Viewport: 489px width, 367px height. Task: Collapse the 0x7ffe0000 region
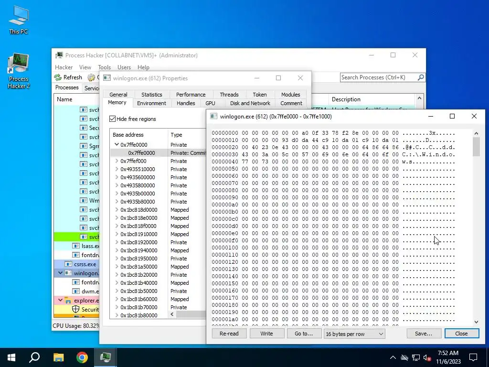[117, 144]
